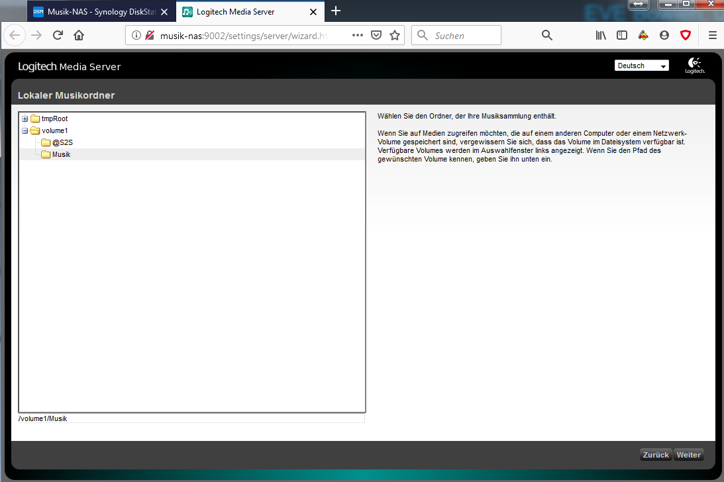Reload the current page
724x482 pixels.
tap(58, 35)
